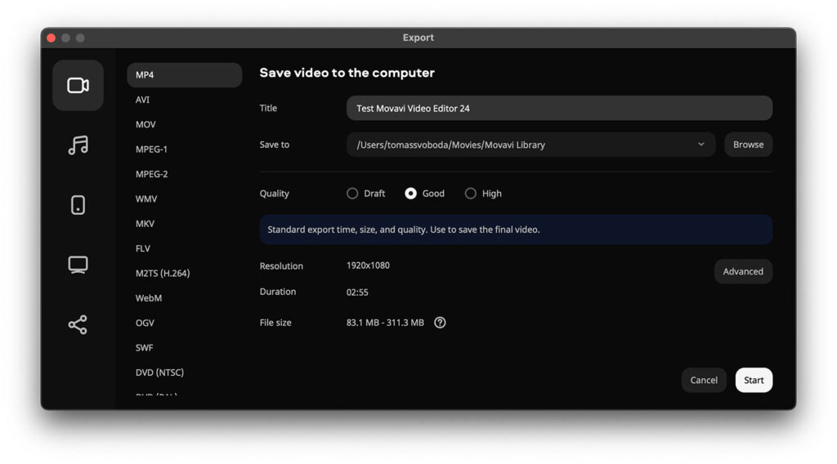Viewport: 837px width, 464px height.
Task: Close the Export window with red button
Action: pyautogui.click(x=51, y=38)
